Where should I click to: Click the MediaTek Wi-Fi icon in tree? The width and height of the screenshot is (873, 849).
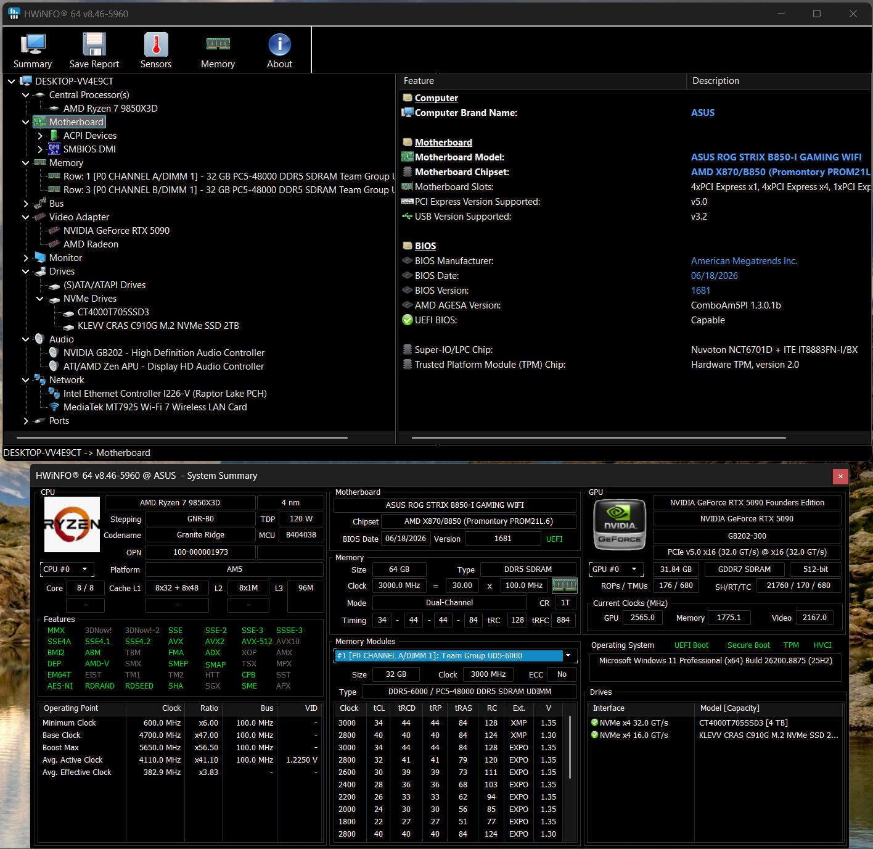[54, 407]
